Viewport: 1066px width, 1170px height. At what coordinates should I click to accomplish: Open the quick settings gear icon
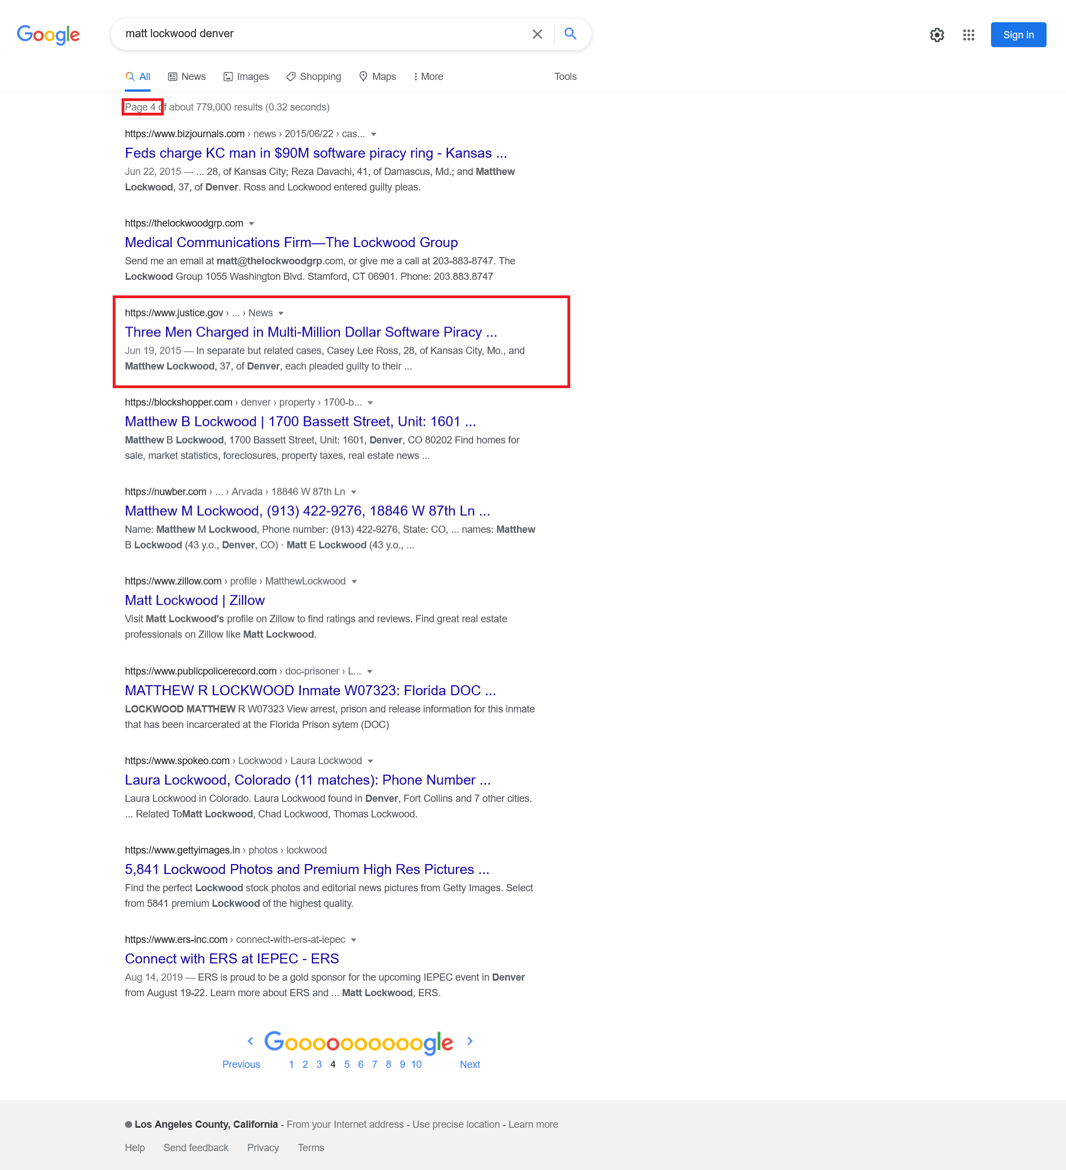coord(937,35)
